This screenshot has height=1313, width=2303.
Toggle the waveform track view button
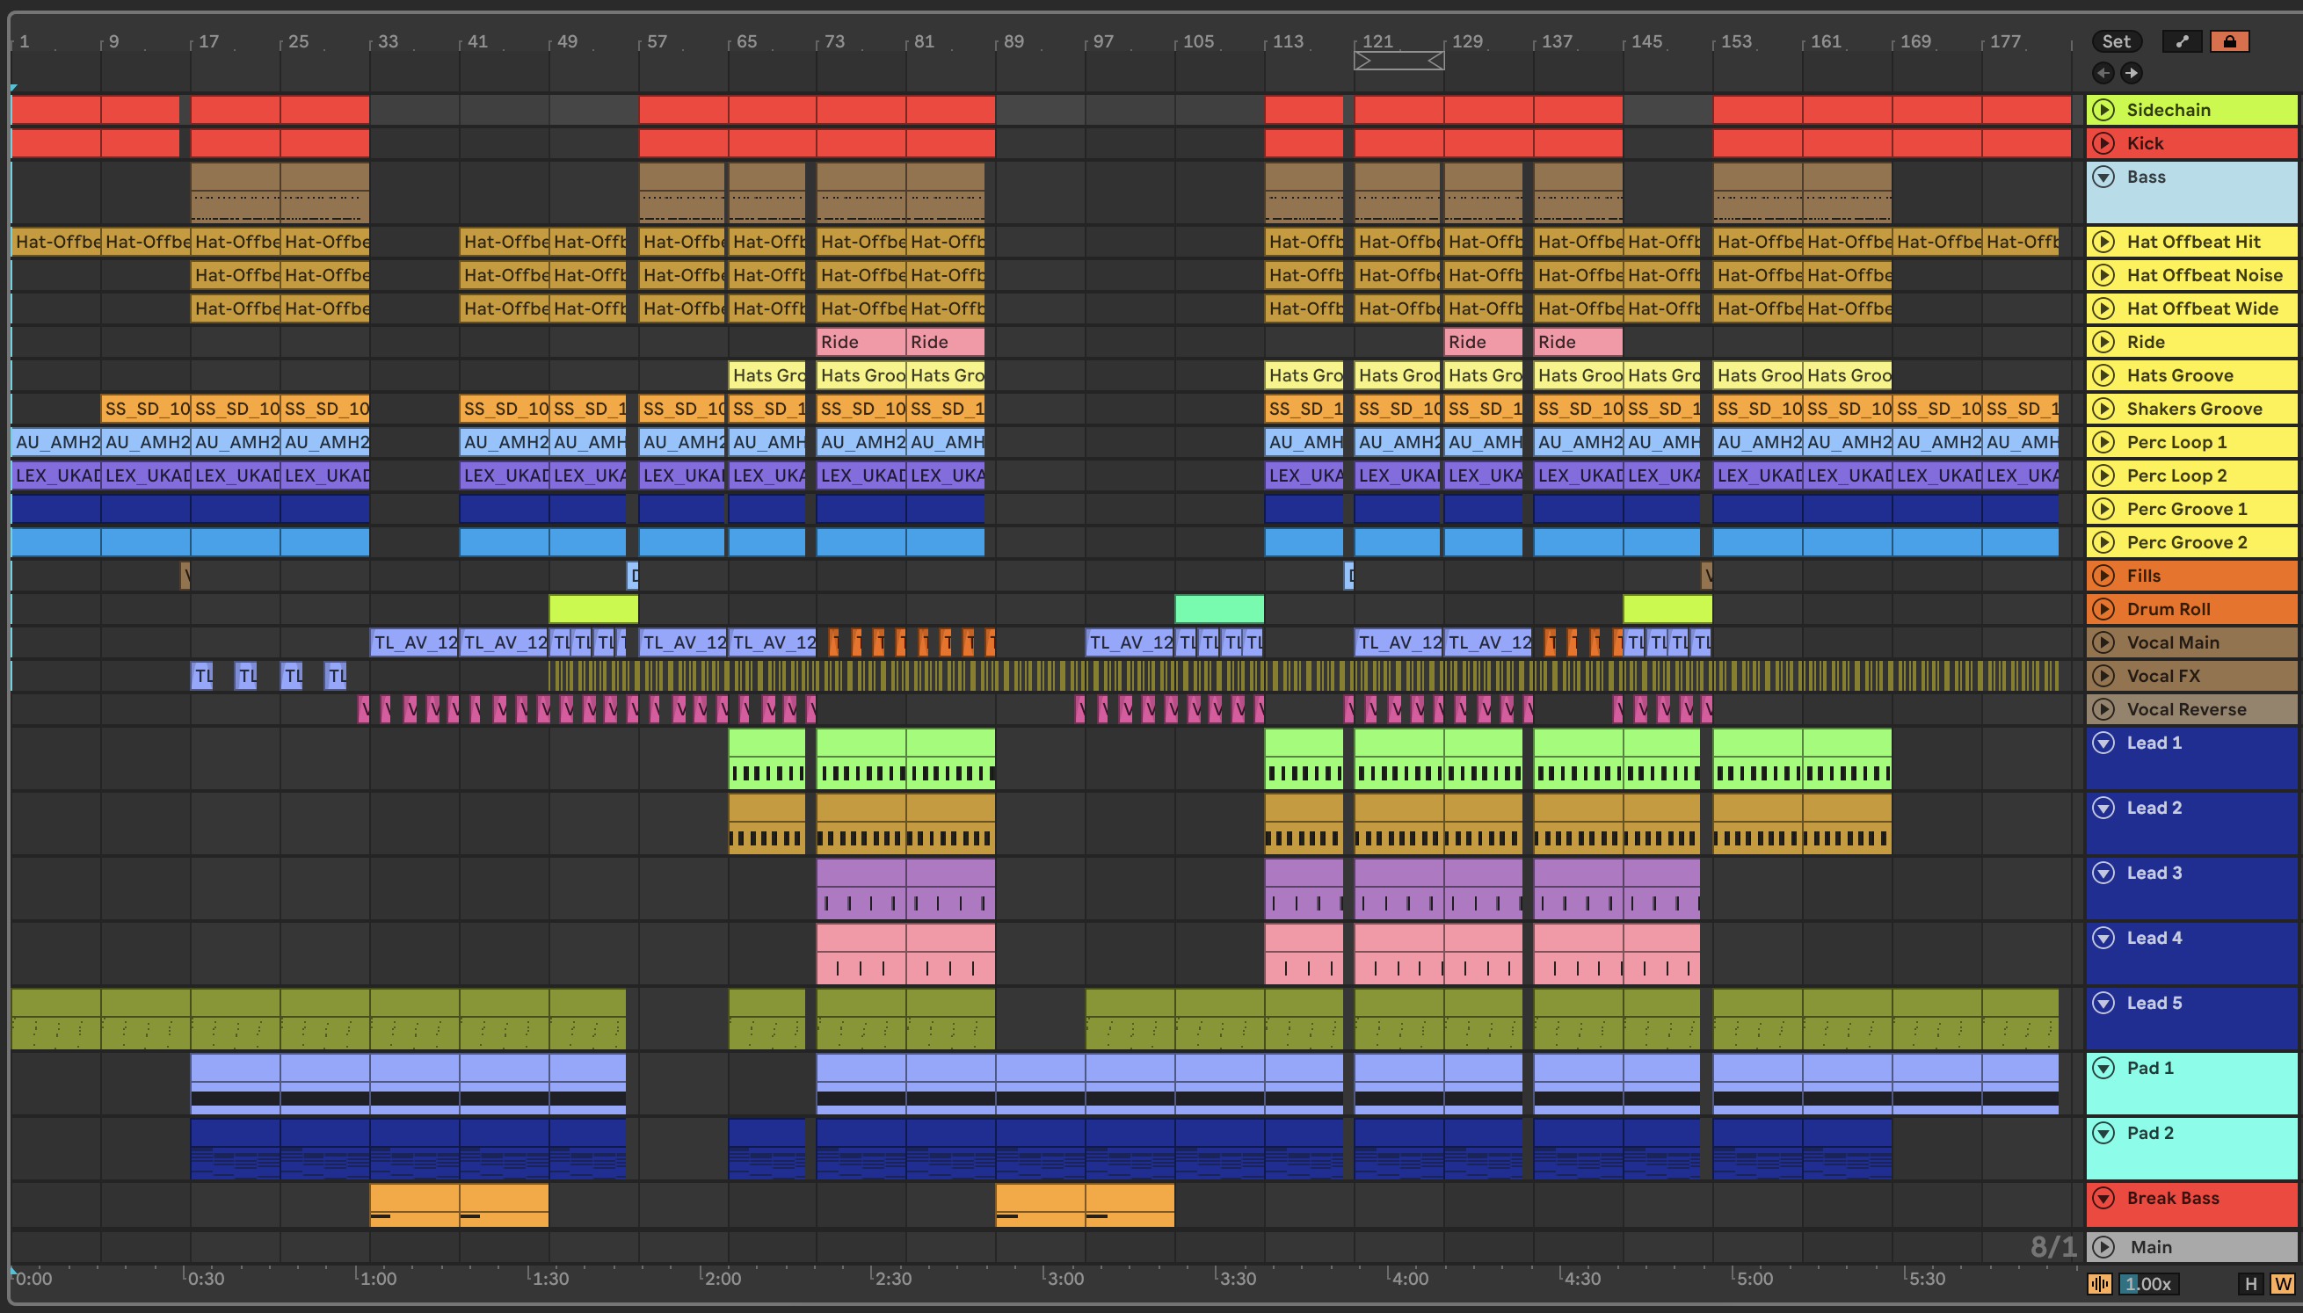pos(2100,1283)
